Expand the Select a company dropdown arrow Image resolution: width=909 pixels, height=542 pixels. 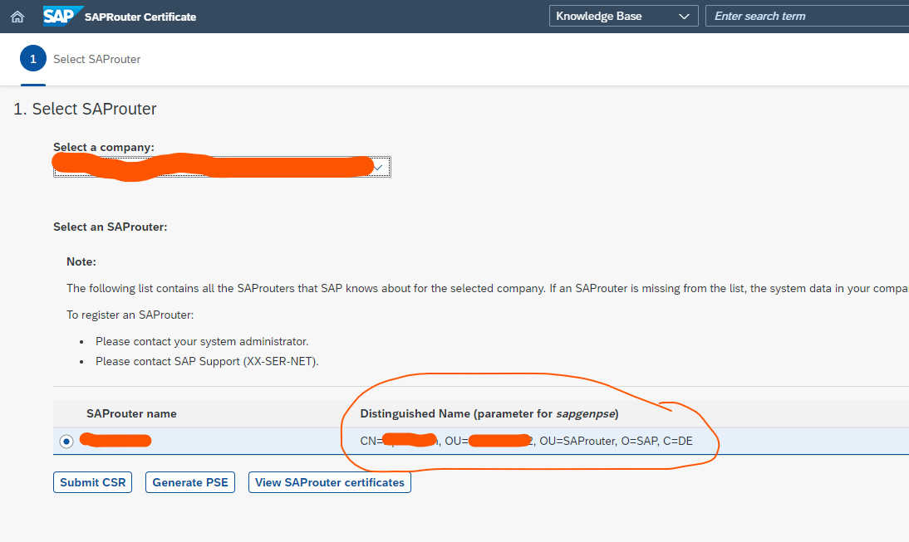(x=379, y=168)
